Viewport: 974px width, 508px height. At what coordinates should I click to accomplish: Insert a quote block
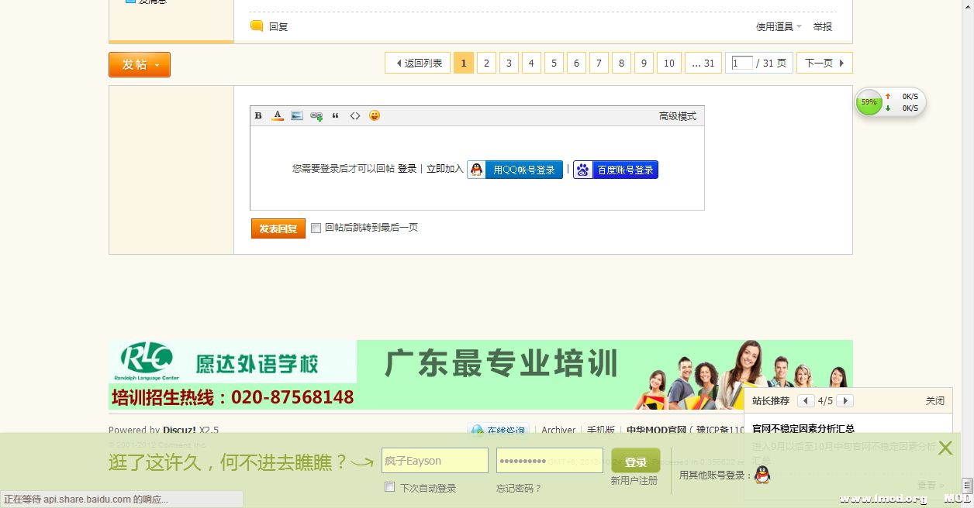(335, 115)
